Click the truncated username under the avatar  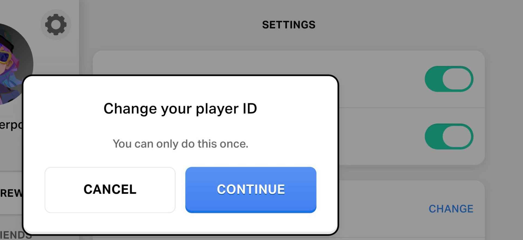click(x=11, y=125)
